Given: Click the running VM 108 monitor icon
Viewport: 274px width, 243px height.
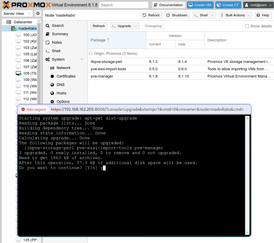Looking at the screenshot, I should click(x=18, y=73).
